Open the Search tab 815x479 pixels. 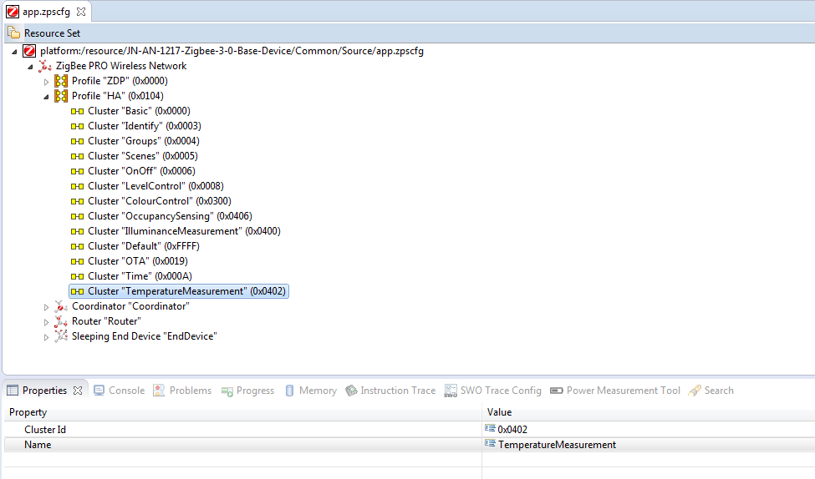(x=711, y=391)
